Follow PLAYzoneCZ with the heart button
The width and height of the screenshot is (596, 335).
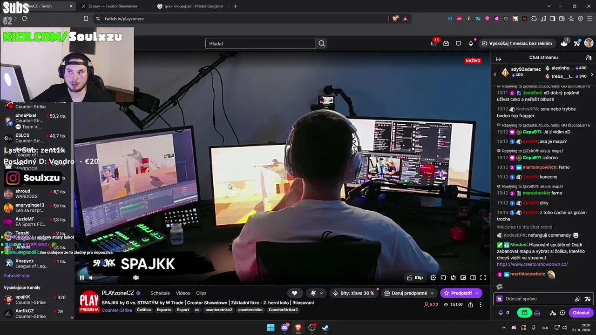tap(294, 293)
